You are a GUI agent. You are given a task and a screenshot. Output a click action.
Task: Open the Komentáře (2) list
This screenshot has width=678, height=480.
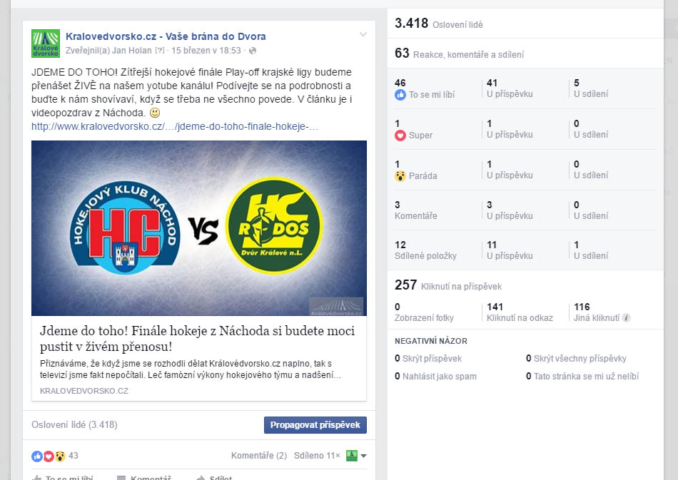point(259,455)
